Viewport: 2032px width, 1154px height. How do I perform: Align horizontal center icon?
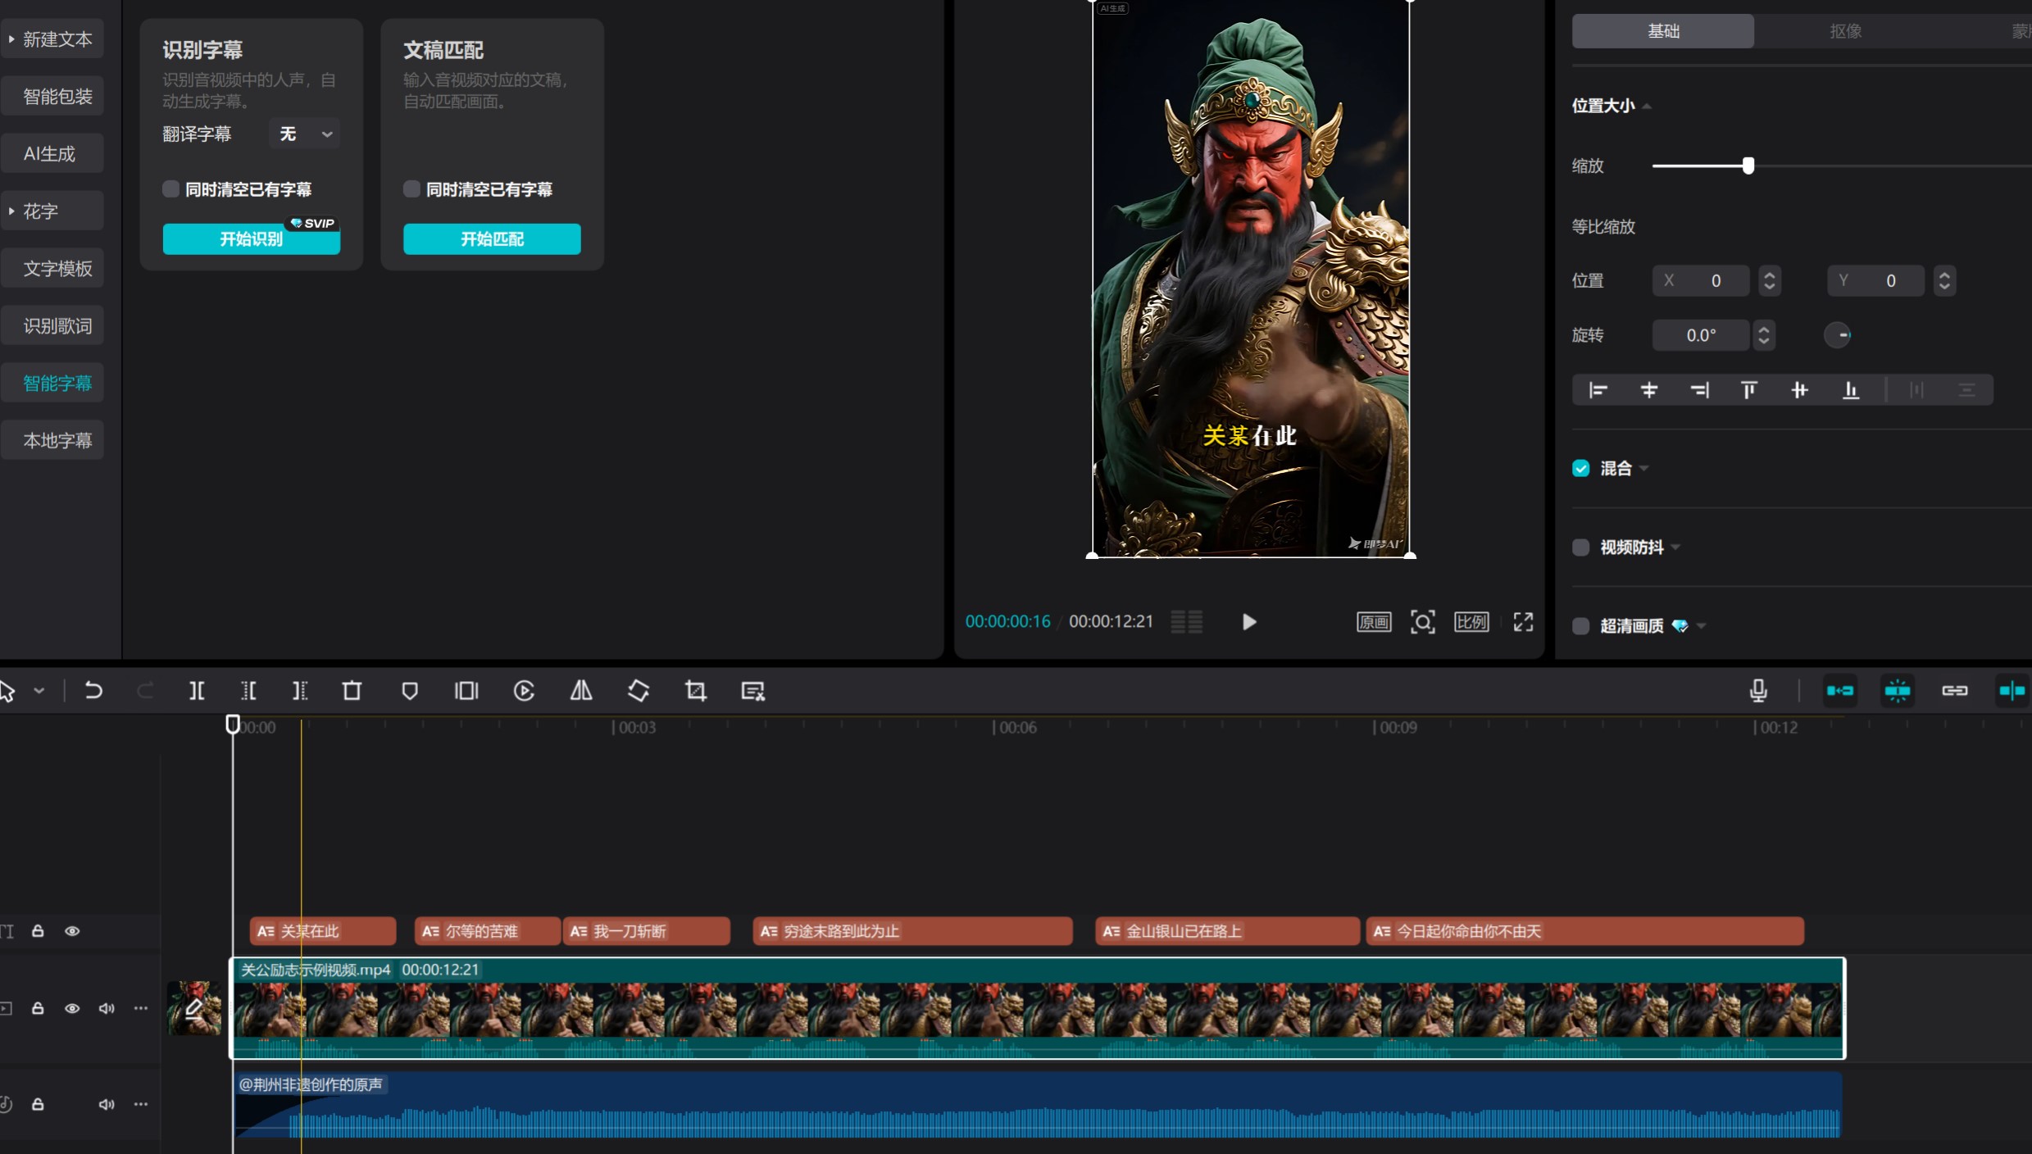[x=1649, y=390]
